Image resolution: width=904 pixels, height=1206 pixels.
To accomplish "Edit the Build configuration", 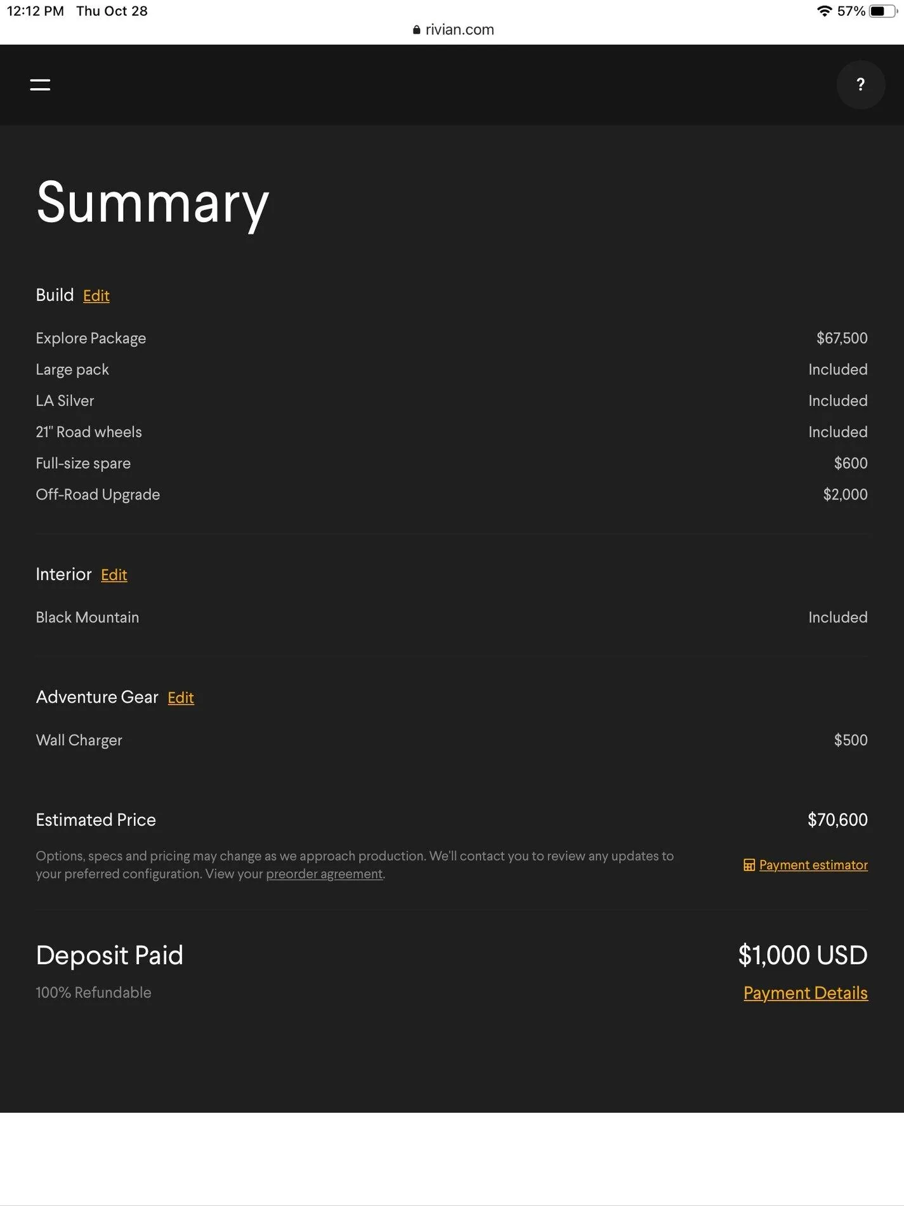I will point(96,296).
